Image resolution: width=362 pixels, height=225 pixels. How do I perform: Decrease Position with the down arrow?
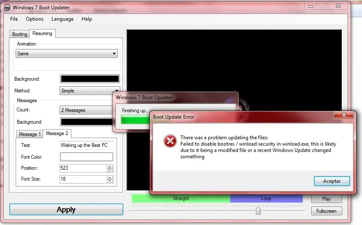click(110, 170)
